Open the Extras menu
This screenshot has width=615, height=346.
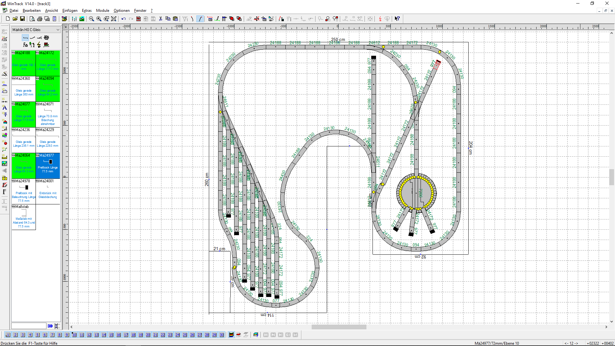pos(87,11)
